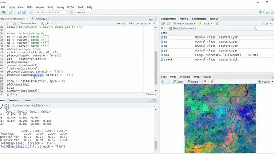The width and height of the screenshot is (274, 154).
Task: Open the Files tab
Action: 164,77
